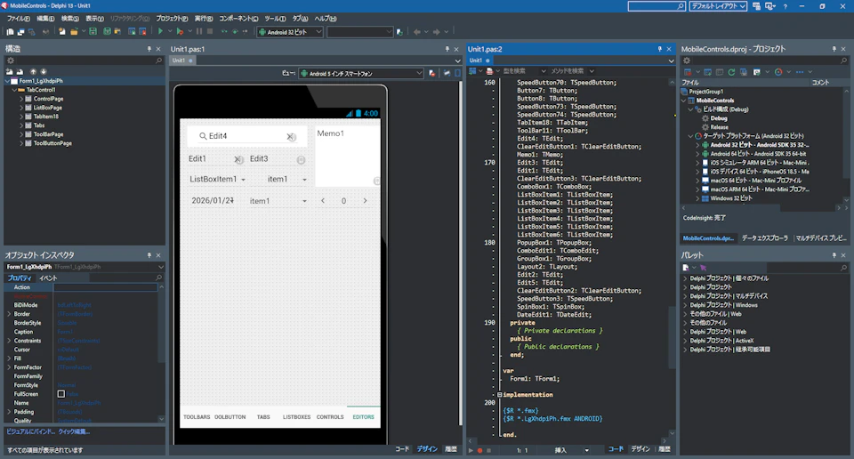854x459 pixels.
Task: Click the red record macro button
Action: coord(479,450)
